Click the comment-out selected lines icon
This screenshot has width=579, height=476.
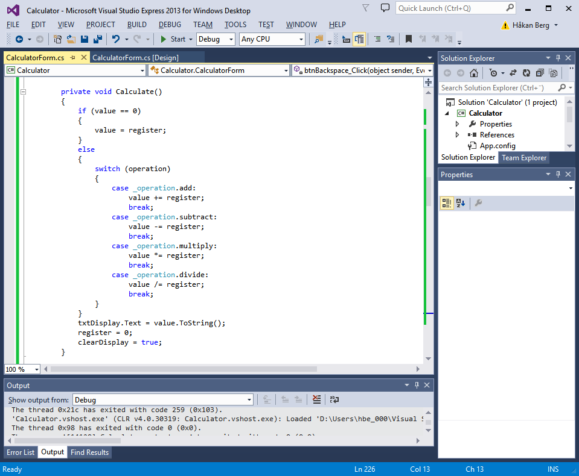tap(377, 39)
